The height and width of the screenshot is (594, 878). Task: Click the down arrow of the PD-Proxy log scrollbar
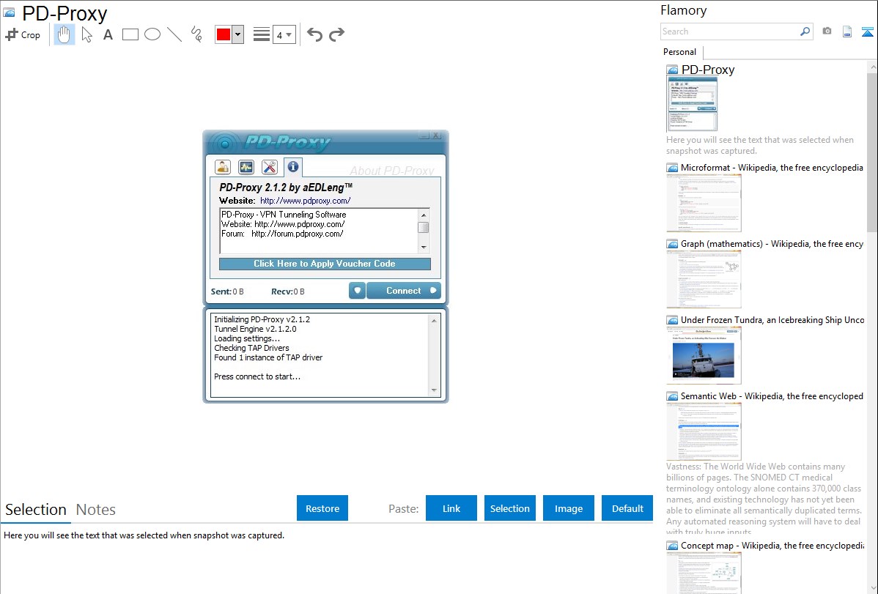434,390
